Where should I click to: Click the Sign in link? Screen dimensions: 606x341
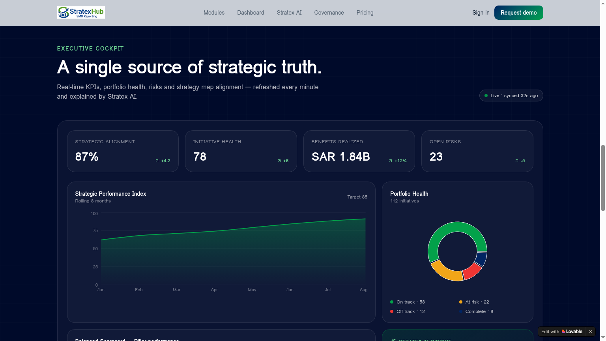(481, 13)
